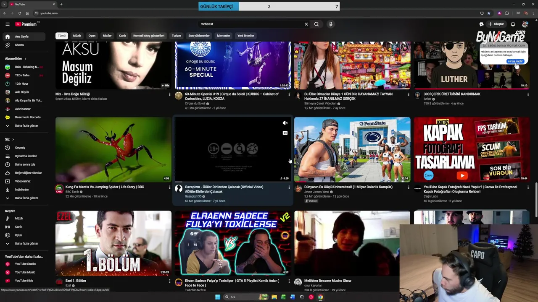Open File Explorer from taskbar
538x302 pixels.
[274, 297]
